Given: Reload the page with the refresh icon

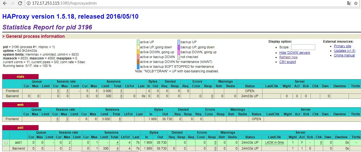Looking at the screenshot, I should pos(20,4).
